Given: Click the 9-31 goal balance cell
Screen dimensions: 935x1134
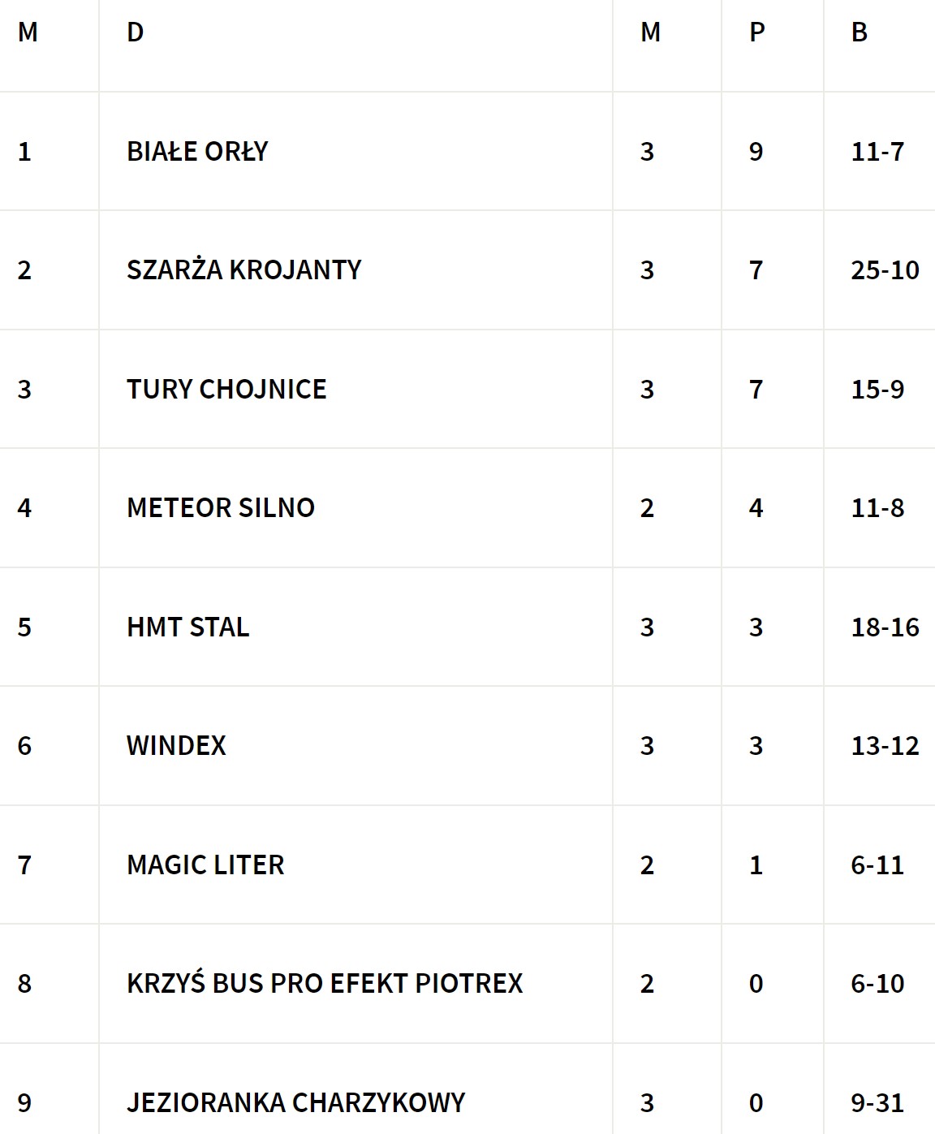Looking at the screenshot, I should click(877, 1103).
